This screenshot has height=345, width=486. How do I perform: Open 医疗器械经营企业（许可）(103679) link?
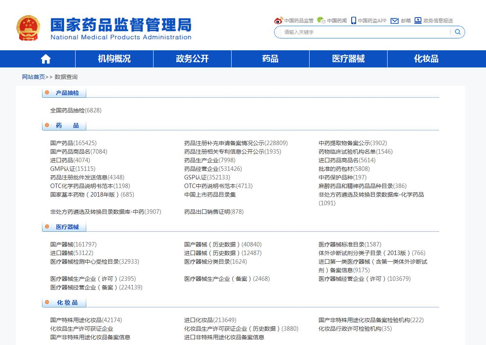[364, 279]
